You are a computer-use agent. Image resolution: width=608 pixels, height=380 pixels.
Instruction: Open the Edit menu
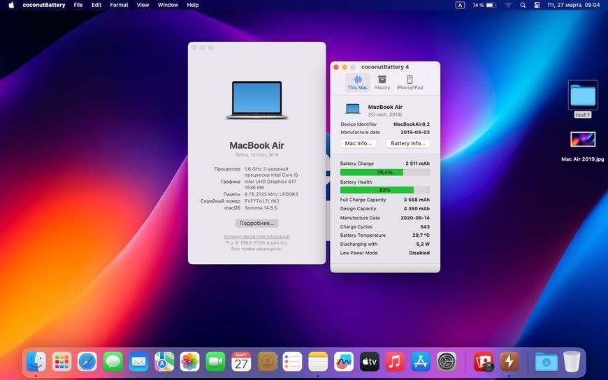tap(96, 5)
